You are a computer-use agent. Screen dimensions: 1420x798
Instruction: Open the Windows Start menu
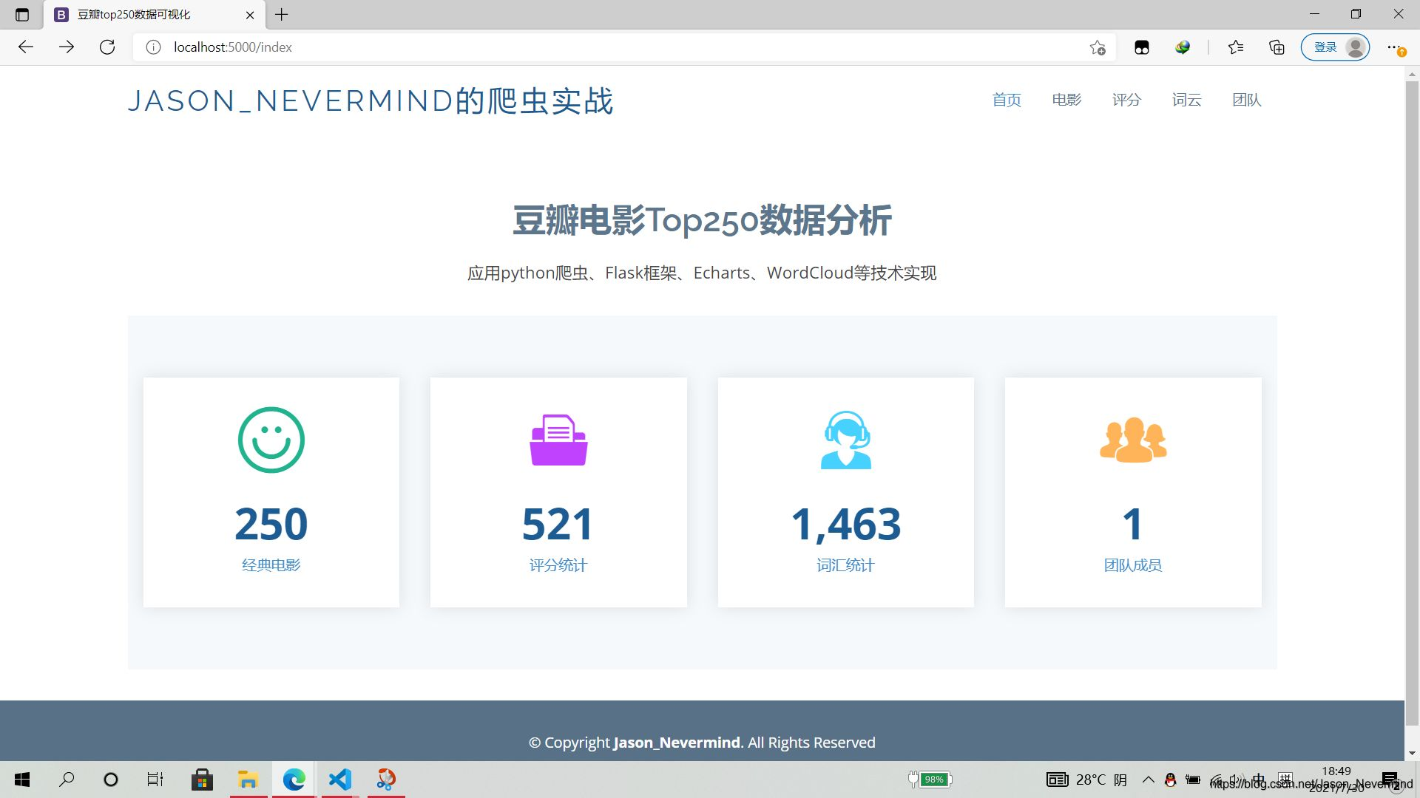22,780
